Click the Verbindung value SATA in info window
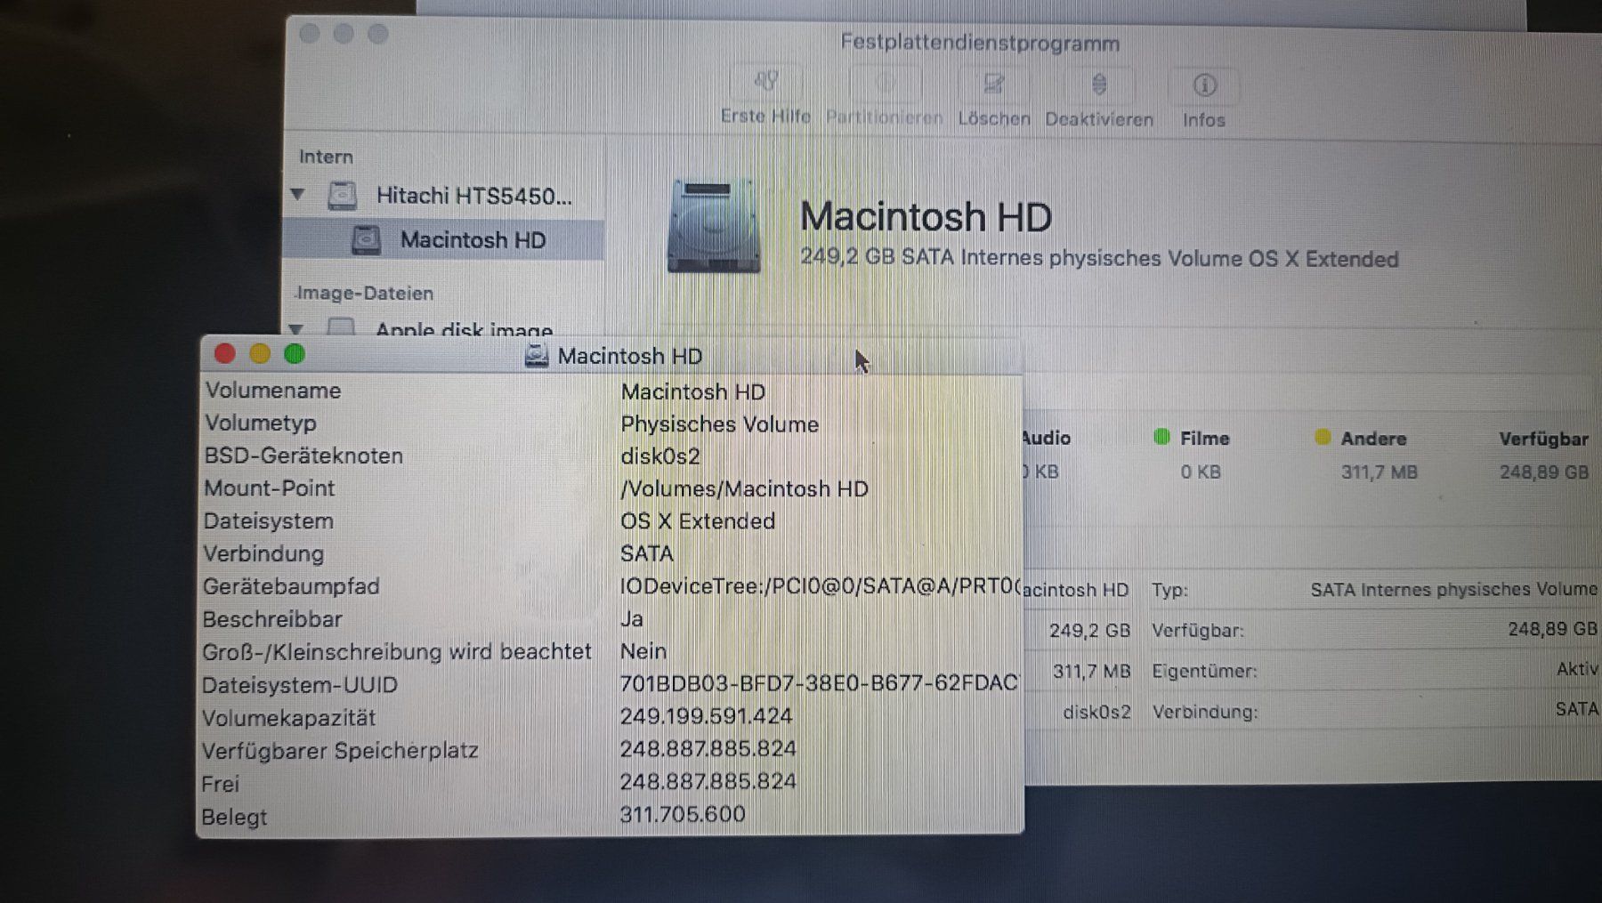Viewport: 1602px width, 903px height. [647, 553]
